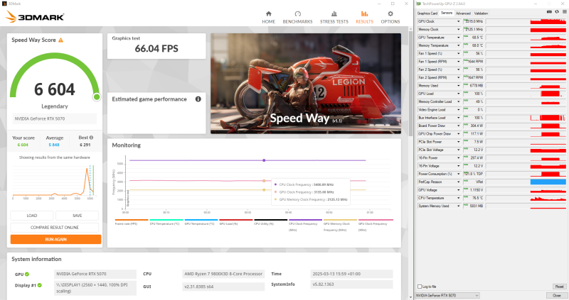The width and height of the screenshot is (569, 300).
Task: Click the Reset button in GPU-Z
Action: coord(559,287)
